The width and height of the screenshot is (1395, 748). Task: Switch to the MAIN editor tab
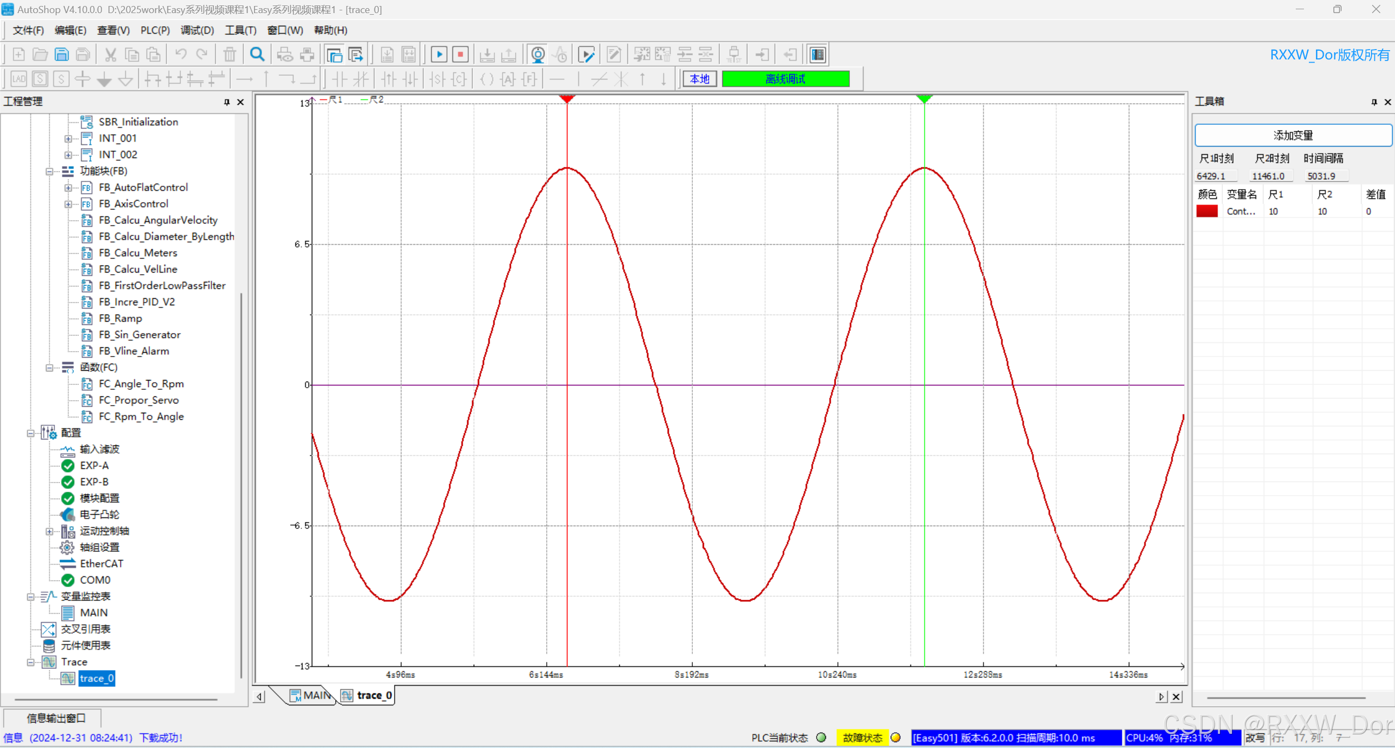[x=311, y=695]
